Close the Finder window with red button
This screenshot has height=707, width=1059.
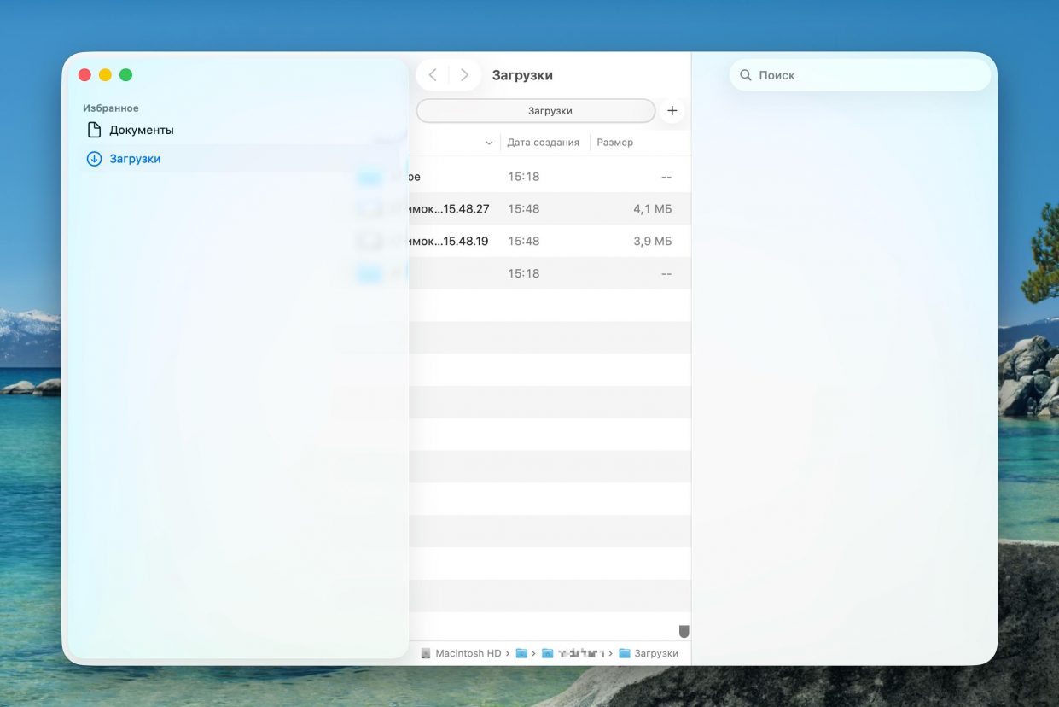pyautogui.click(x=84, y=75)
